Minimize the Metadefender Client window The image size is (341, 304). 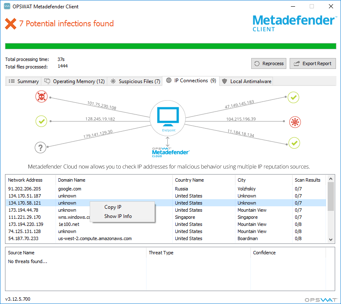[x=293, y=6]
